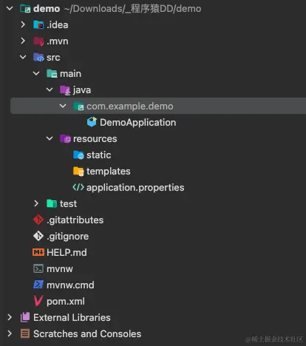Click the static web folder icon
This screenshot has height=346, width=306.
coord(78,155)
